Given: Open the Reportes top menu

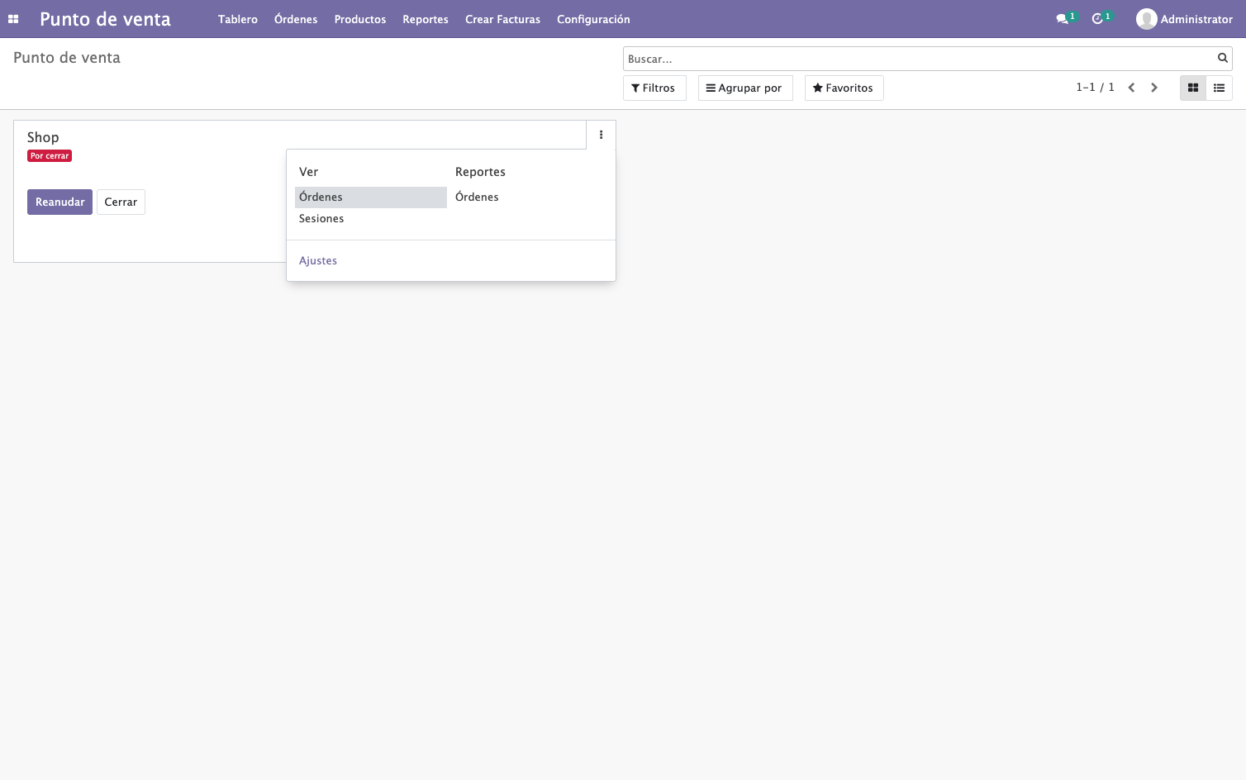Looking at the screenshot, I should 426,19.
